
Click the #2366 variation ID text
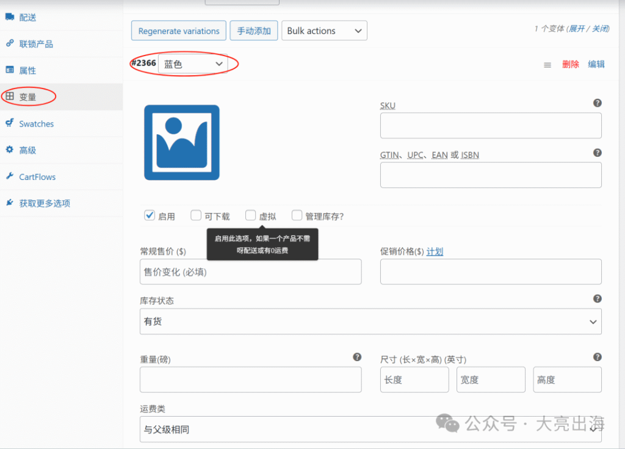pos(144,63)
